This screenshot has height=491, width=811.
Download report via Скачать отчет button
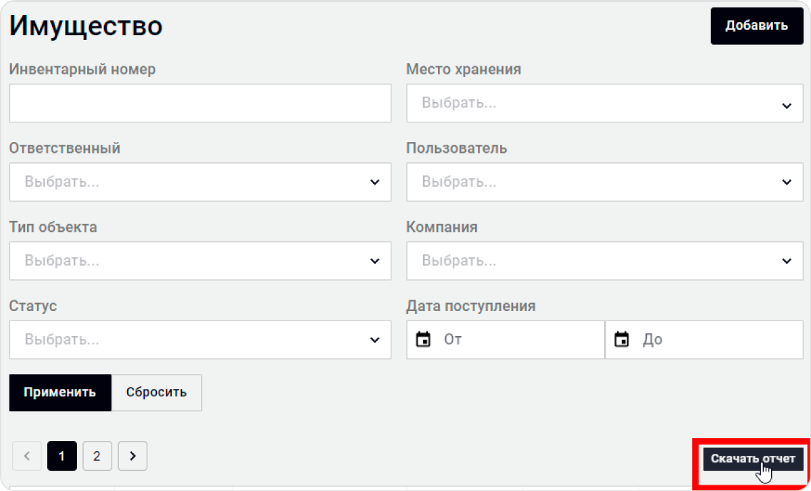[753, 459]
